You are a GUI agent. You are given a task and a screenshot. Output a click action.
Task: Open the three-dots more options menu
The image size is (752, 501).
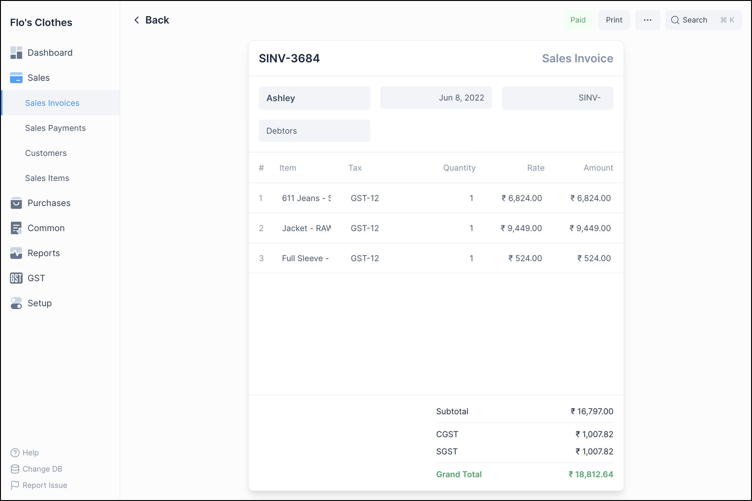(x=647, y=20)
